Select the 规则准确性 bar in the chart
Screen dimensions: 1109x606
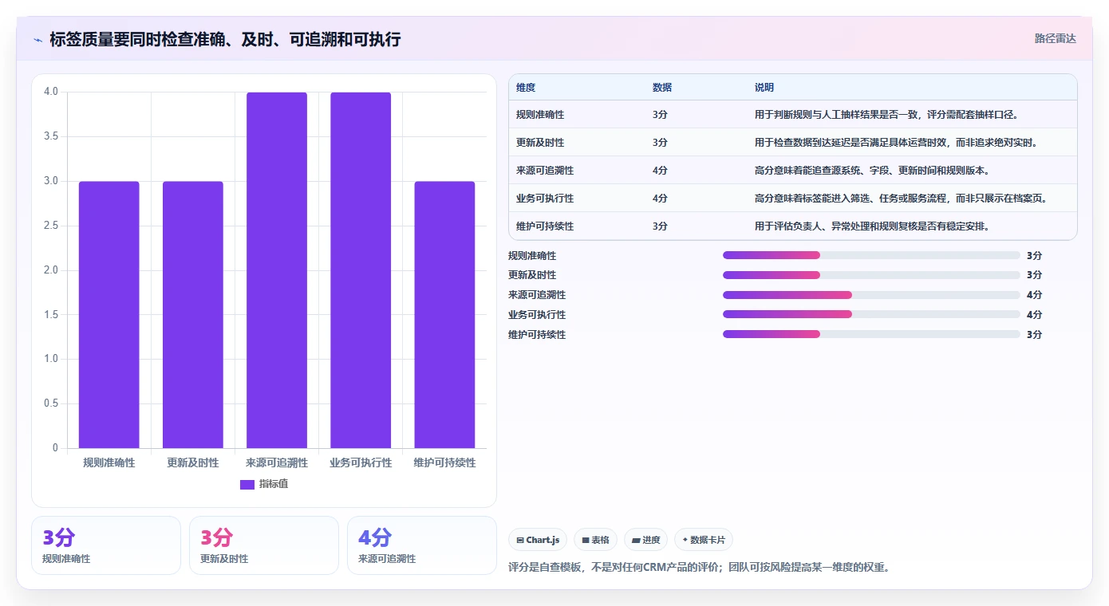pos(109,314)
